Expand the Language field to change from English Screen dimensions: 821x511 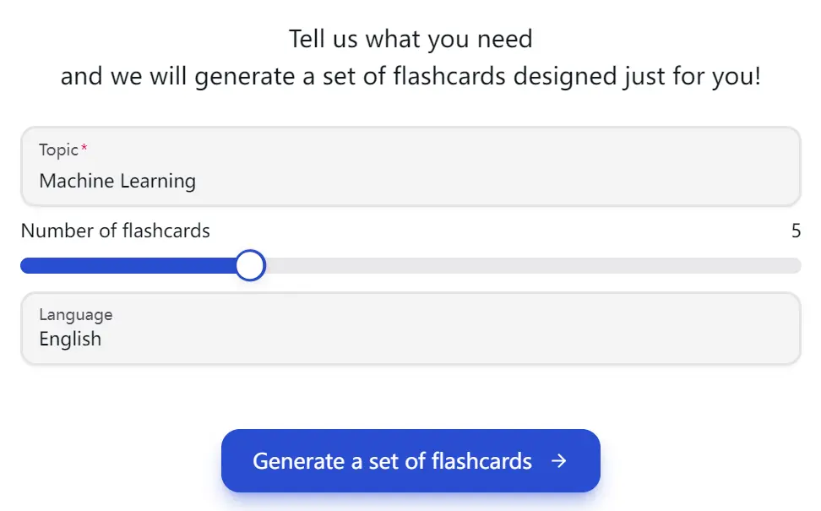tap(410, 329)
